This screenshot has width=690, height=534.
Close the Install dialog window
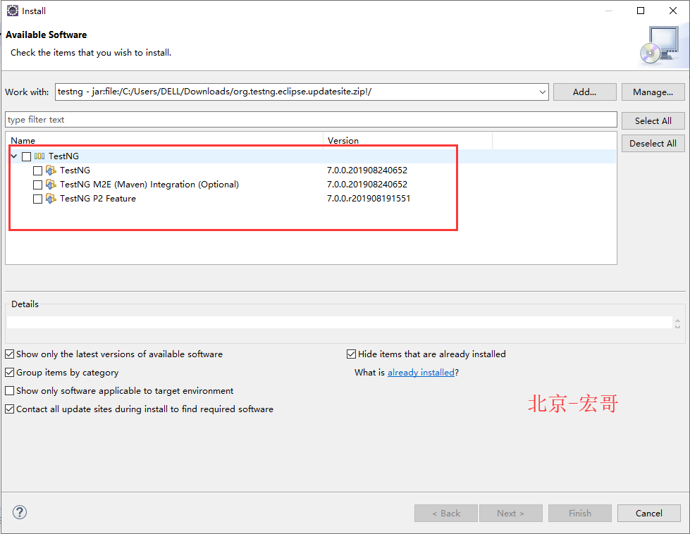[673, 11]
